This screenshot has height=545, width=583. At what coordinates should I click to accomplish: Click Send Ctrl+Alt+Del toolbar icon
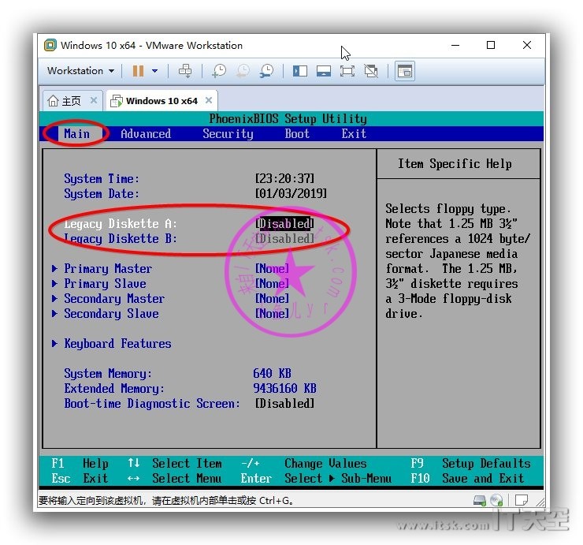coord(185,71)
